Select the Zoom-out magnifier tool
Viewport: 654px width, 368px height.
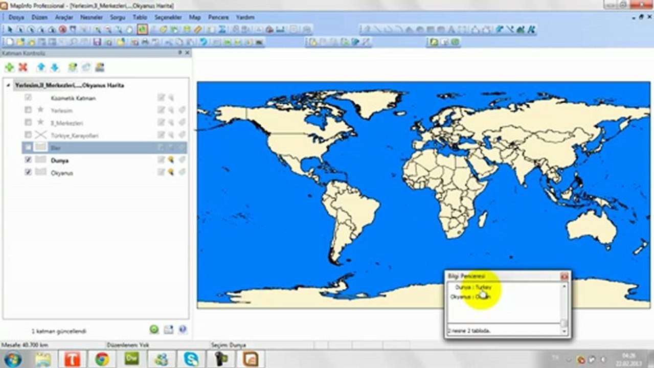(x=108, y=29)
